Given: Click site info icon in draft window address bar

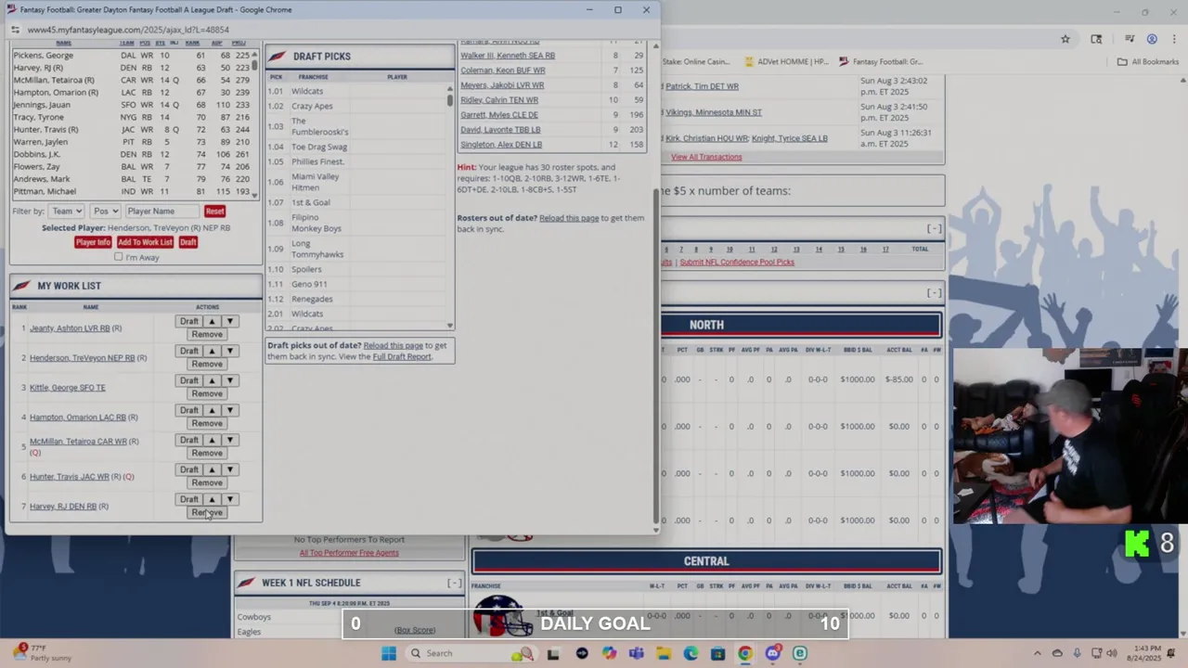Looking at the screenshot, I should [15, 29].
